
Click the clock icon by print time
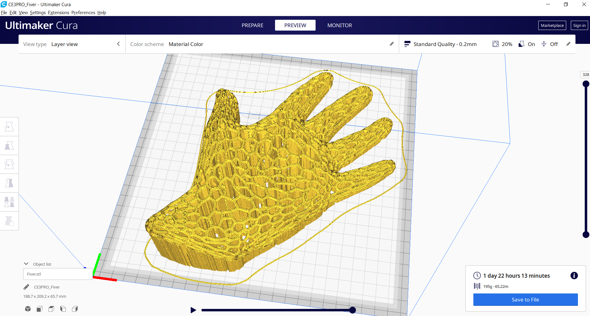477,276
